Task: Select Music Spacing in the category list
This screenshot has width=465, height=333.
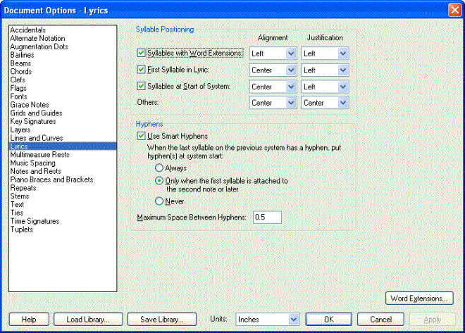Action: pos(33,163)
